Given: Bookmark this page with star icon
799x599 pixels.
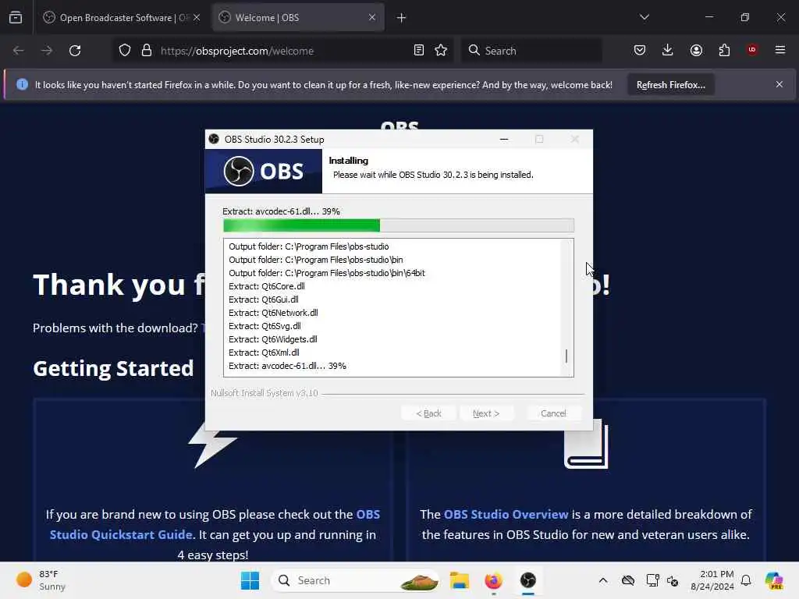Looking at the screenshot, I should (441, 51).
